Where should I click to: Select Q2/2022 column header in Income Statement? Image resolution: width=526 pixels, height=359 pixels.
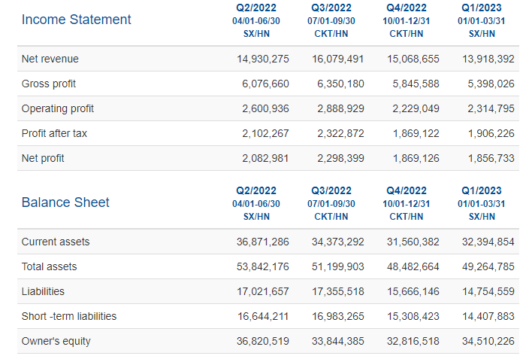256,8
